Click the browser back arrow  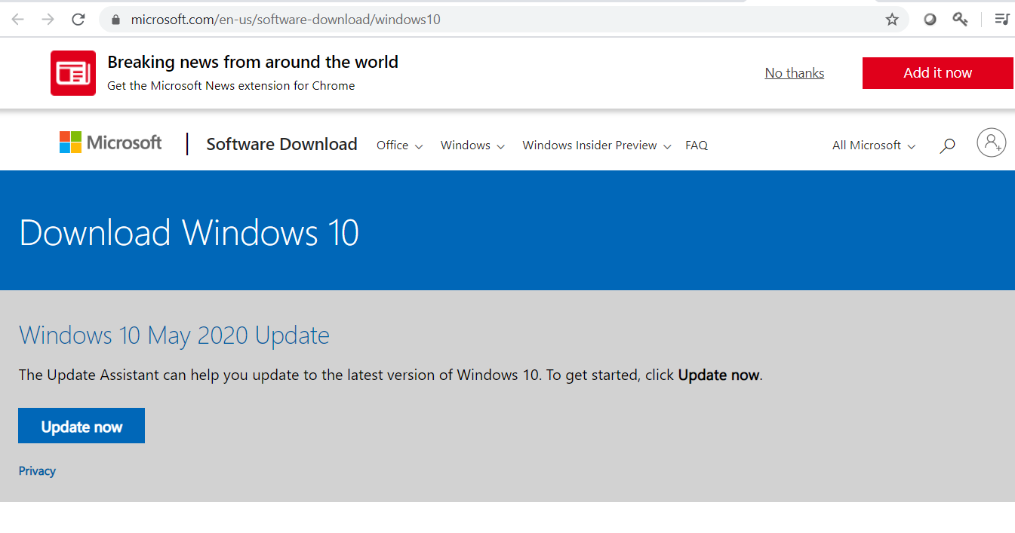pyautogui.click(x=17, y=20)
